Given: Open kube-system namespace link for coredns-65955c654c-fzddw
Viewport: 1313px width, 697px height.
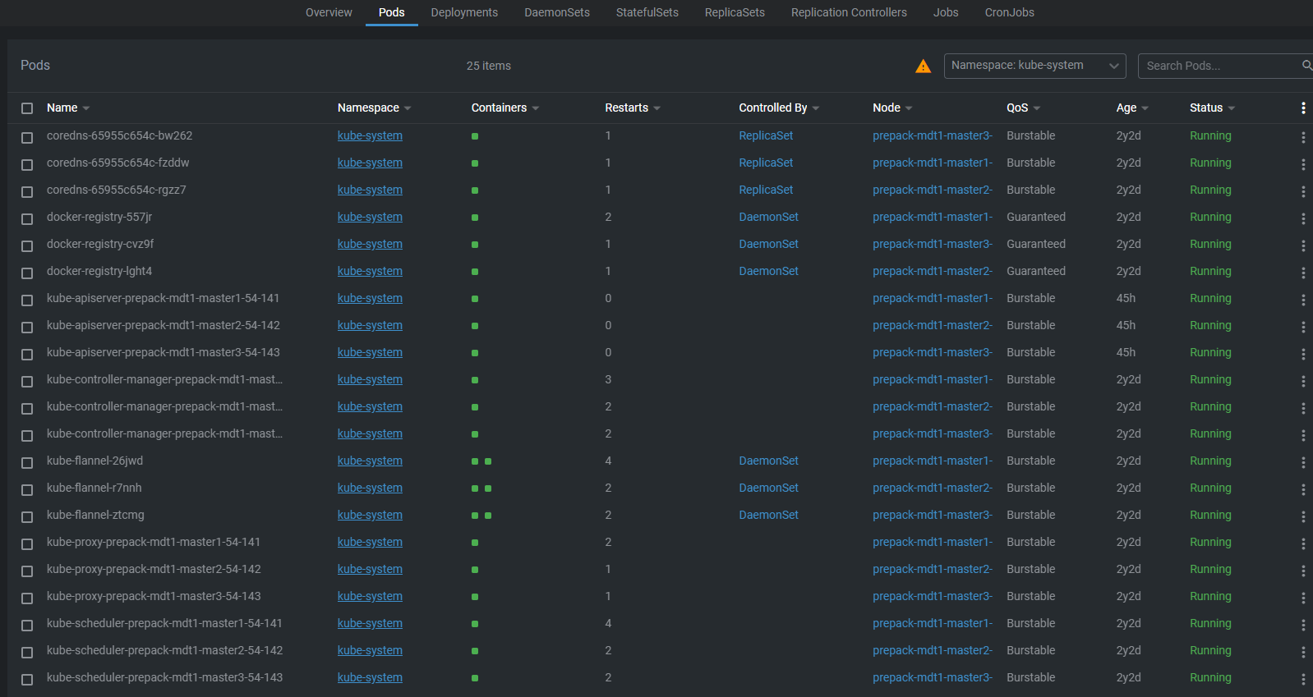Looking at the screenshot, I should pyautogui.click(x=370, y=163).
